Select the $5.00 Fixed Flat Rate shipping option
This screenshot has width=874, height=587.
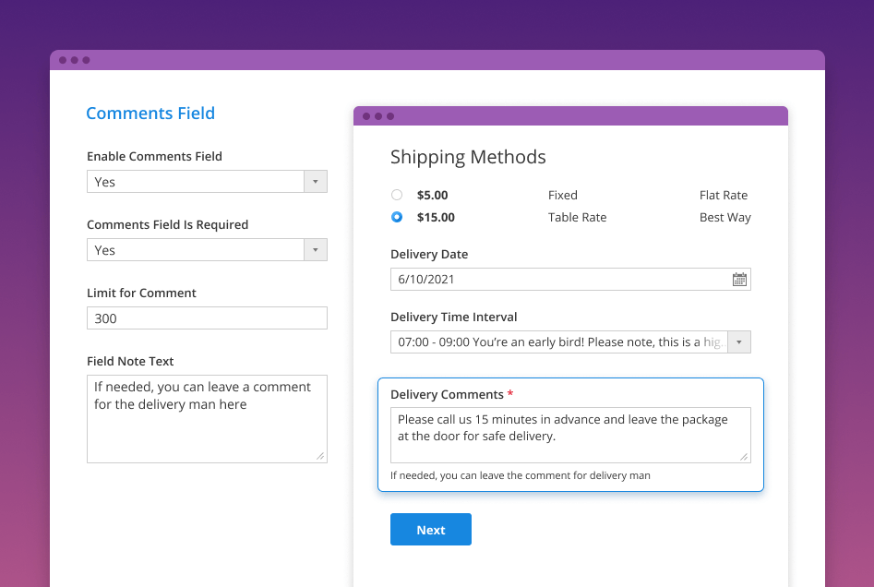point(397,195)
